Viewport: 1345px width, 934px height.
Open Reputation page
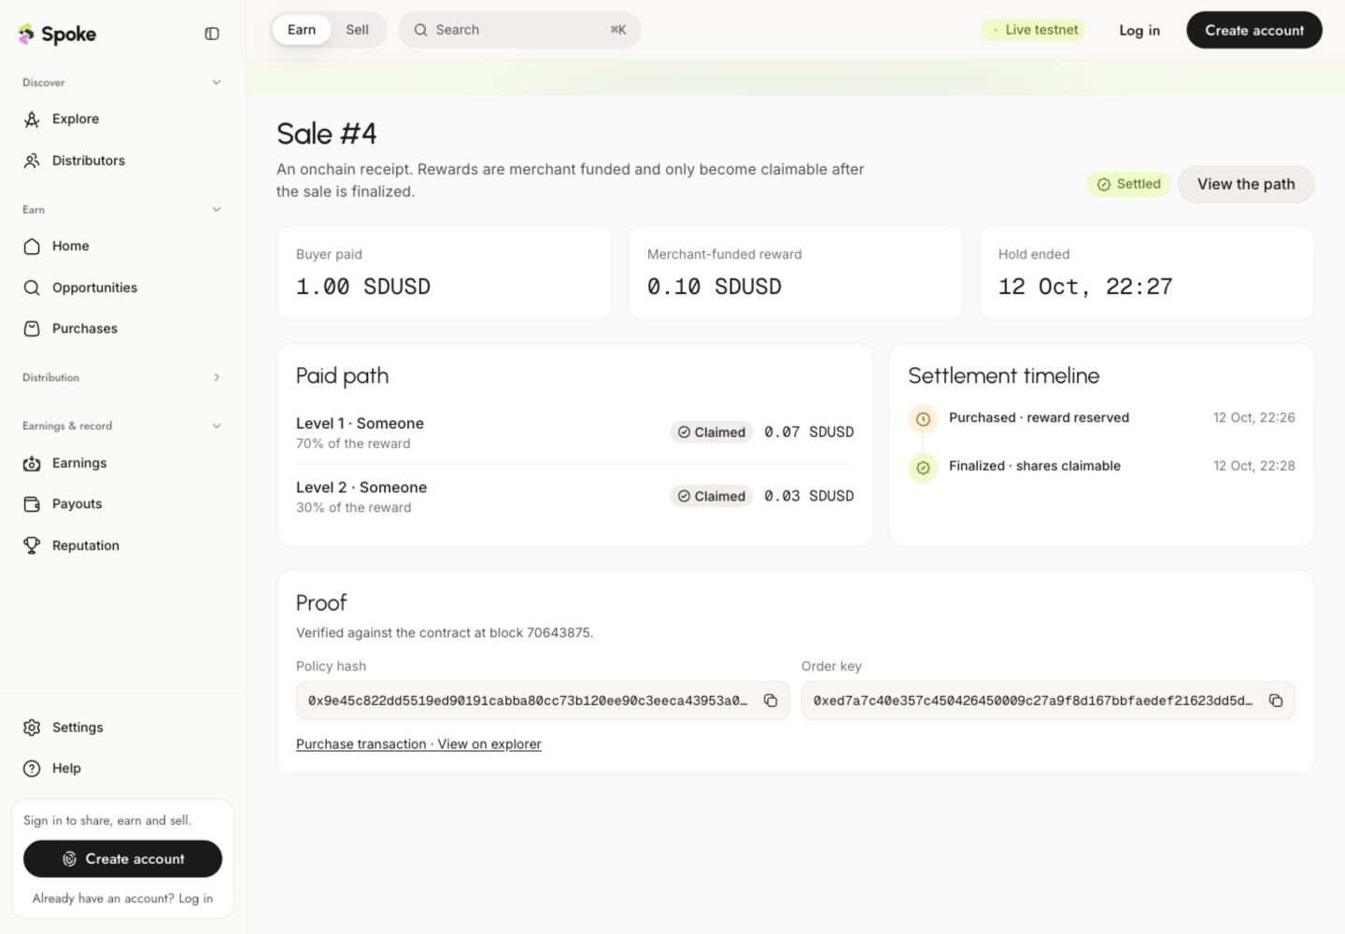122,545
